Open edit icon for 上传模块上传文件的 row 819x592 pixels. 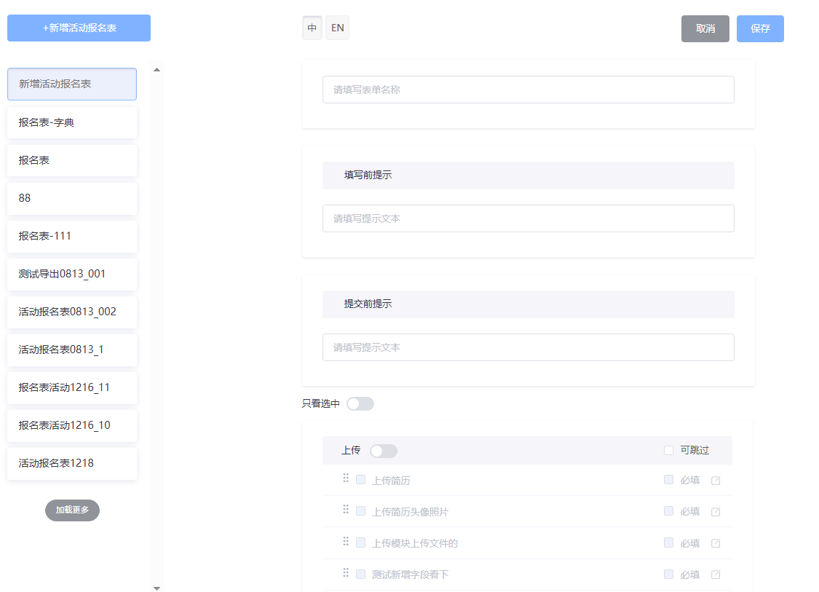[x=716, y=543]
